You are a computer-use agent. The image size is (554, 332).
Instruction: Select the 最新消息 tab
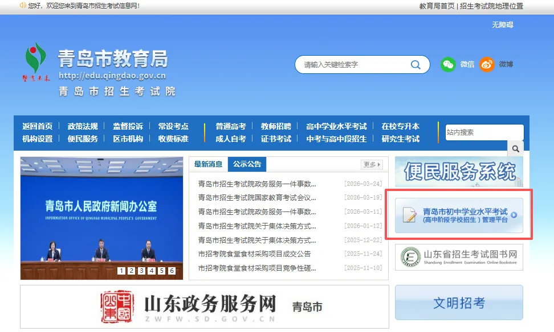pos(209,163)
